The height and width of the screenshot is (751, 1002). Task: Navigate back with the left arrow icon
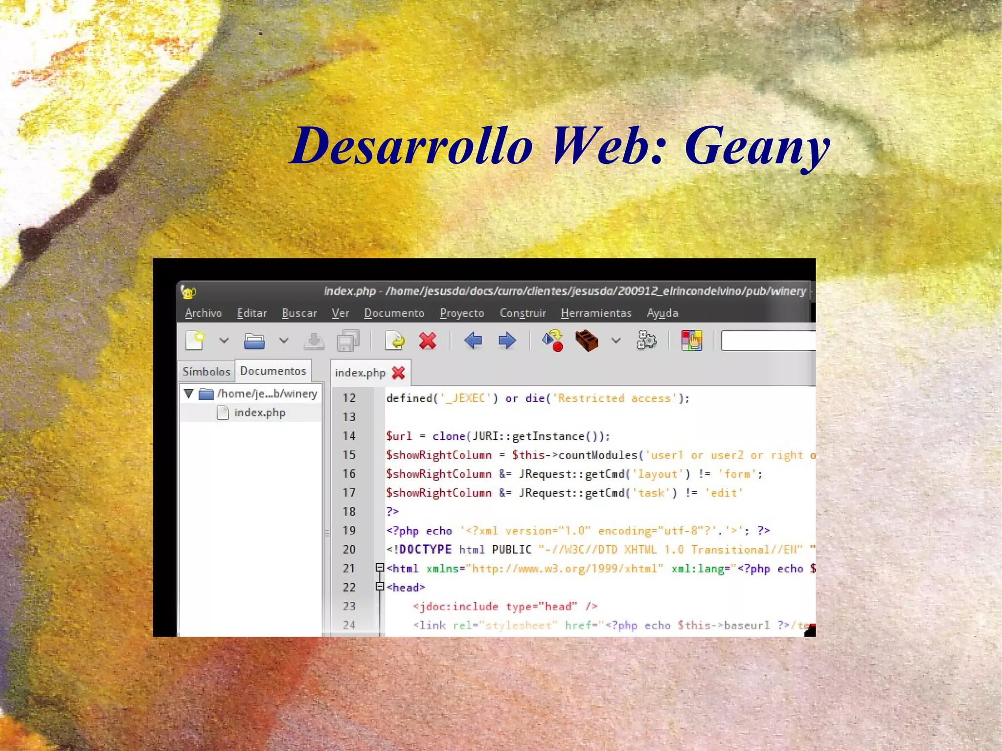[473, 341]
